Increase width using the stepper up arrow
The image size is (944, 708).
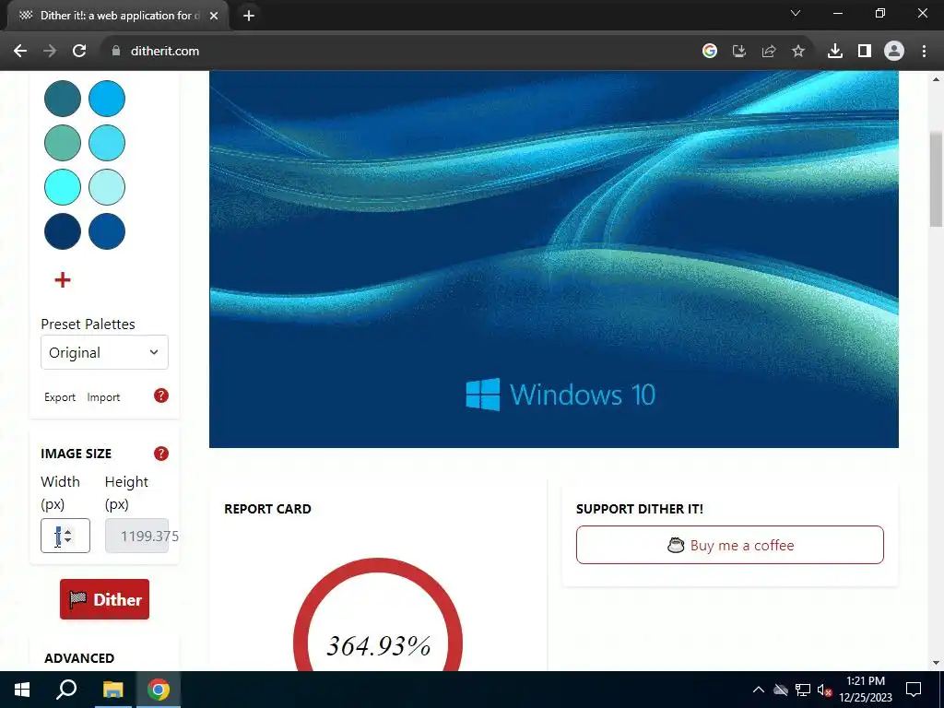coord(68,531)
